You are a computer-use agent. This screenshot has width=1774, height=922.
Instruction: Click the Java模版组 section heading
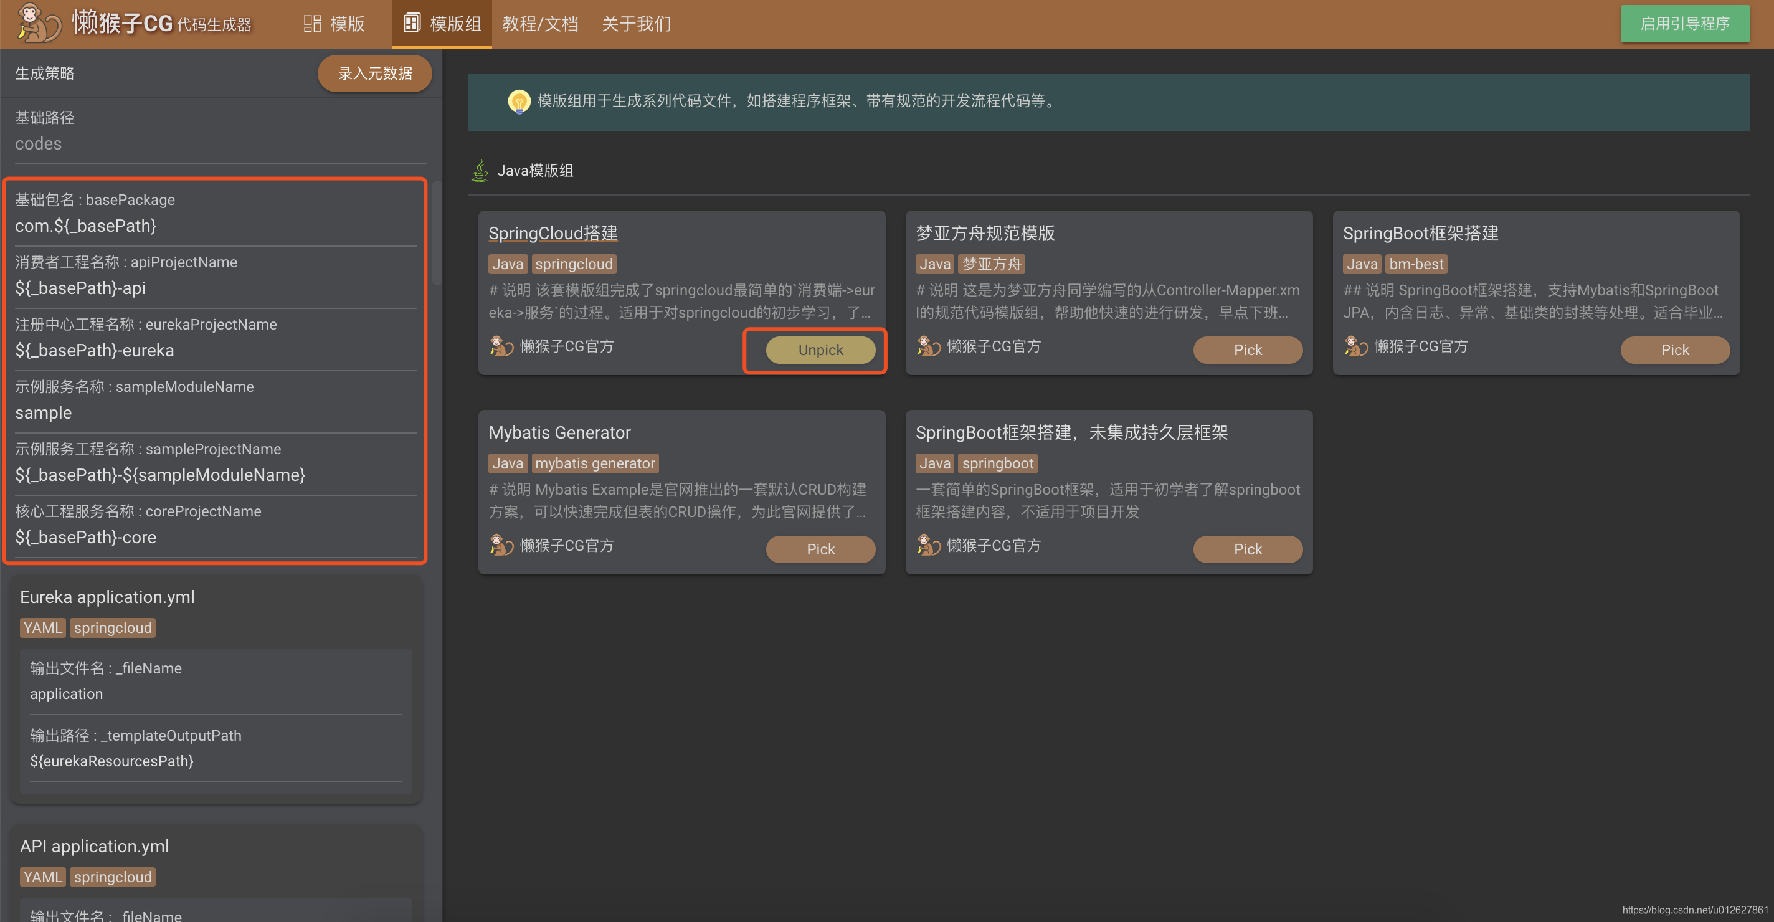tap(535, 171)
